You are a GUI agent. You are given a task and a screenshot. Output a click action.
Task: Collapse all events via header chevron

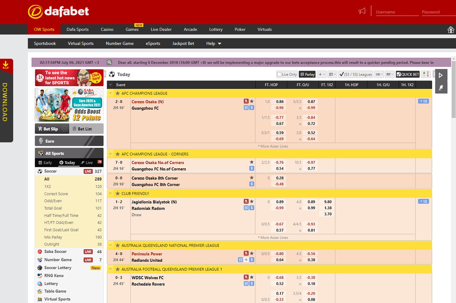pos(110,85)
